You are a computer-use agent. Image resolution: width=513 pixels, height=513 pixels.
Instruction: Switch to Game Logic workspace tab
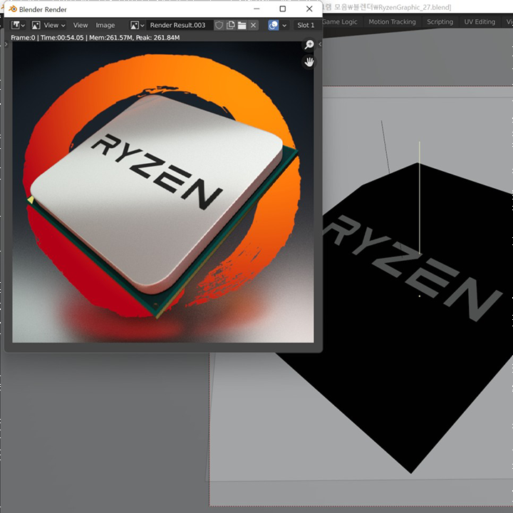(339, 22)
